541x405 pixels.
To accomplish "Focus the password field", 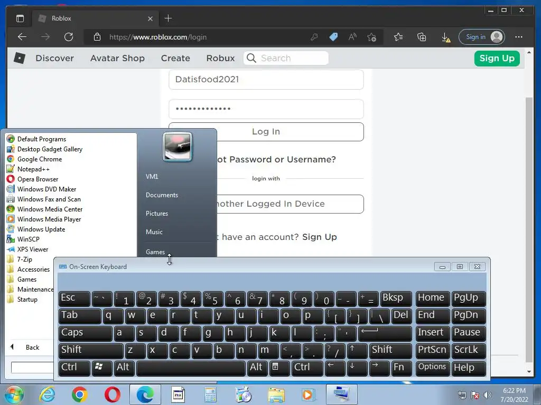I will pyautogui.click(x=266, y=109).
